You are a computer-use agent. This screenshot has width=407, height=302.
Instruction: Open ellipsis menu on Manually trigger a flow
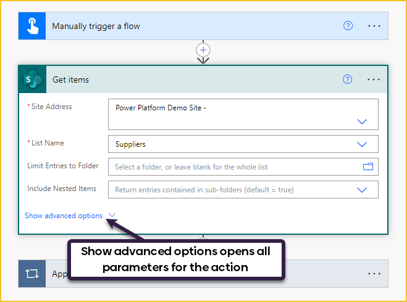click(x=374, y=26)
